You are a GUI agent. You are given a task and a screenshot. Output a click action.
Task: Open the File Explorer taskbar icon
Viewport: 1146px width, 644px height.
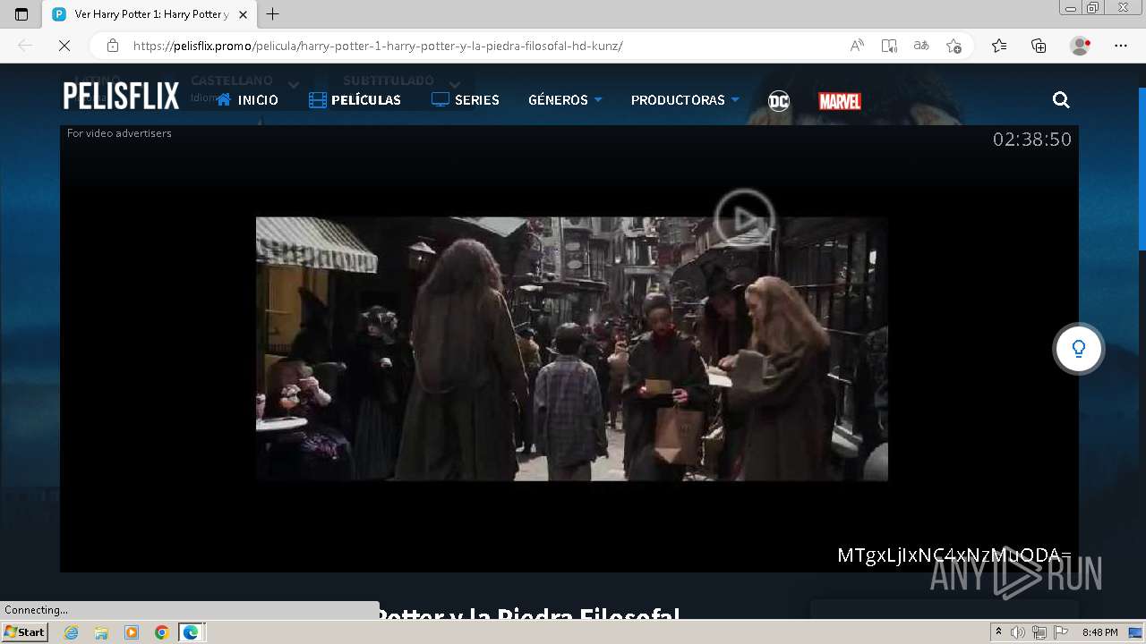coord(101,632)
